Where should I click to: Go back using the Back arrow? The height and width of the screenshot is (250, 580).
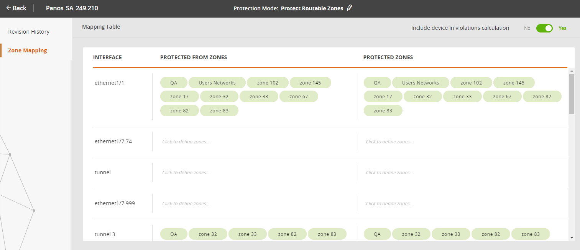16,8
